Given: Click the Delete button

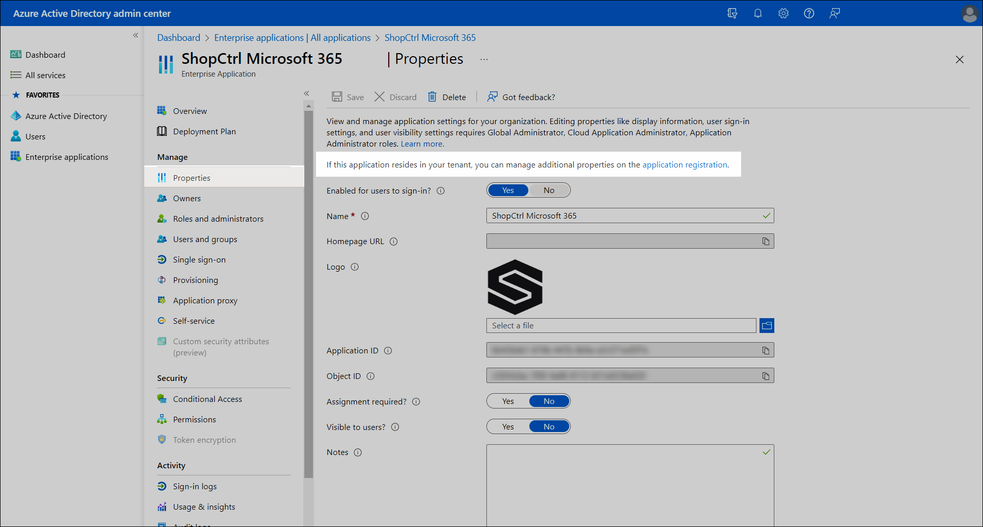Looking at the screenshot, I should coord(447,97).
